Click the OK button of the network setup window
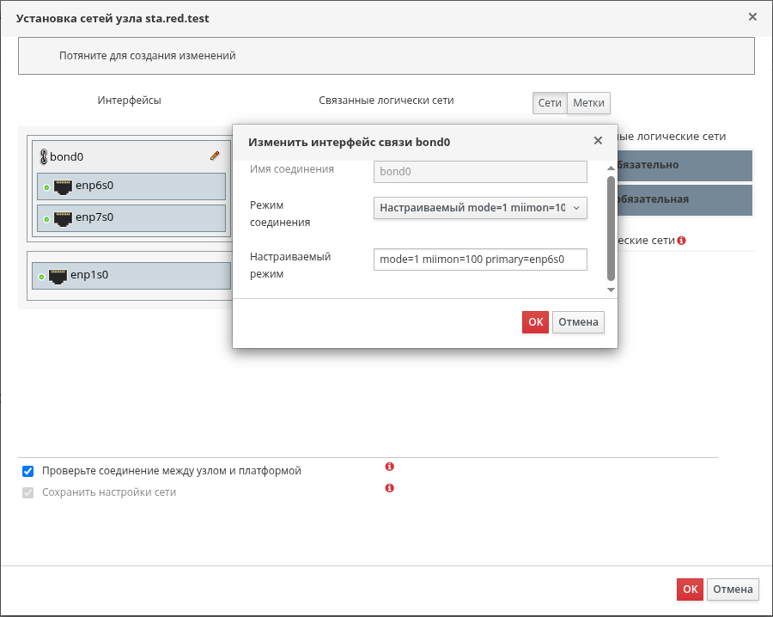Viewport: 773px width, 617px height. [691, 590]
